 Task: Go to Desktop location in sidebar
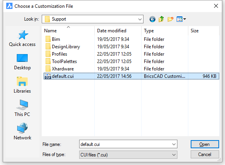coord(22,62)
